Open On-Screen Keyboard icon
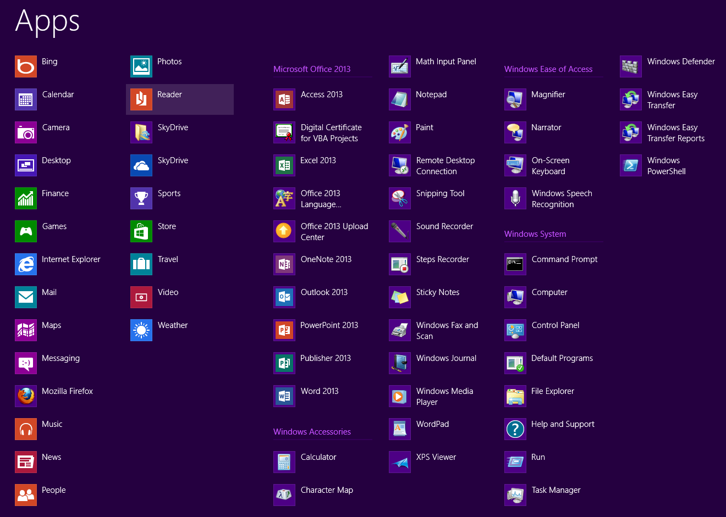 (515, 165)
